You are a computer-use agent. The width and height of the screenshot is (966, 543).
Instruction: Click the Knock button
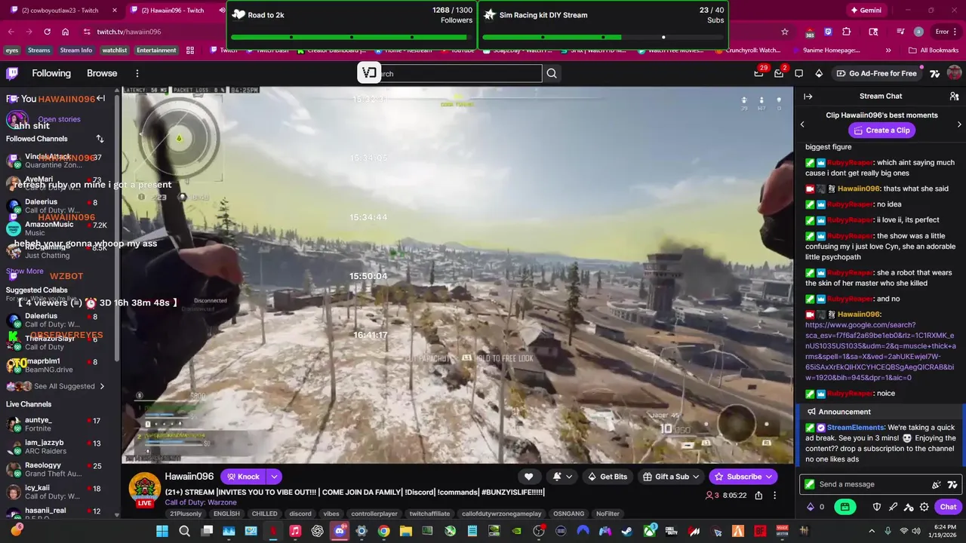[x=243, y=477]
